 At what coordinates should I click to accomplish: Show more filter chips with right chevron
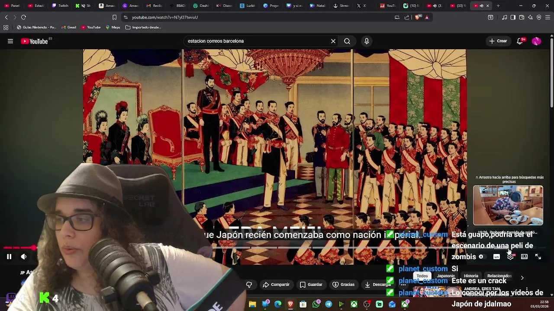tap(522, 278)
